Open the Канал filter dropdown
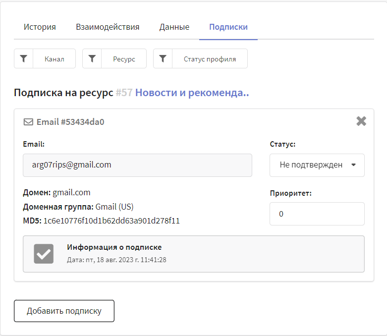The width and height of the screenshot is (387, 336). 55,58
